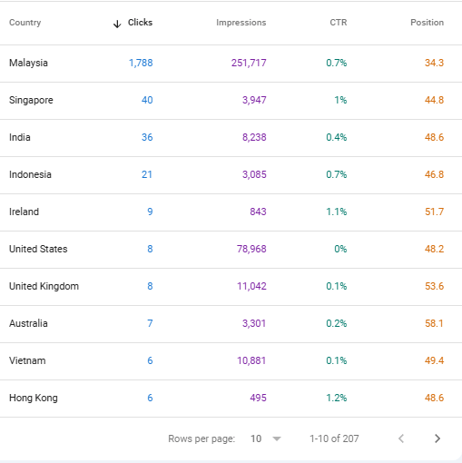Sort table by CTR column header
462x463 pixels.
[339, 23]
